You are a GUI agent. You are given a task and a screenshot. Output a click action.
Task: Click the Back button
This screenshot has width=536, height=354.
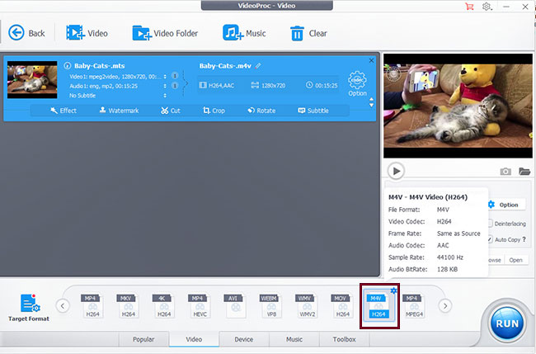coord(27,33)
